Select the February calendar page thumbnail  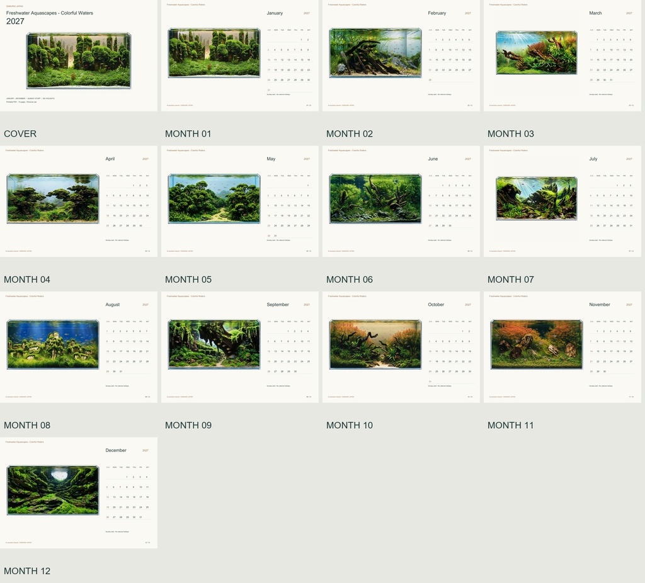[x=401, y=55]
